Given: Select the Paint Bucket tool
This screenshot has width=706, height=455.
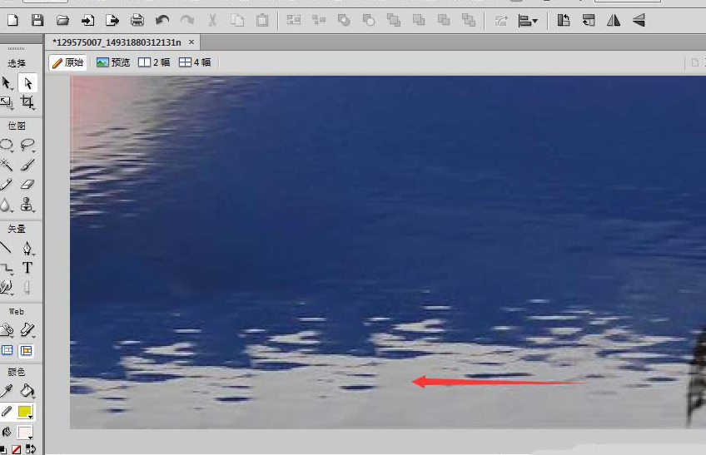Looking at the screenshot, I should [x=27, y=391].
